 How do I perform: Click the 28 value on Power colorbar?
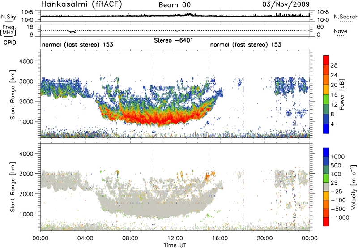[334, 65]
